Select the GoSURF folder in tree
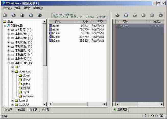 click(x=24, y=105)
